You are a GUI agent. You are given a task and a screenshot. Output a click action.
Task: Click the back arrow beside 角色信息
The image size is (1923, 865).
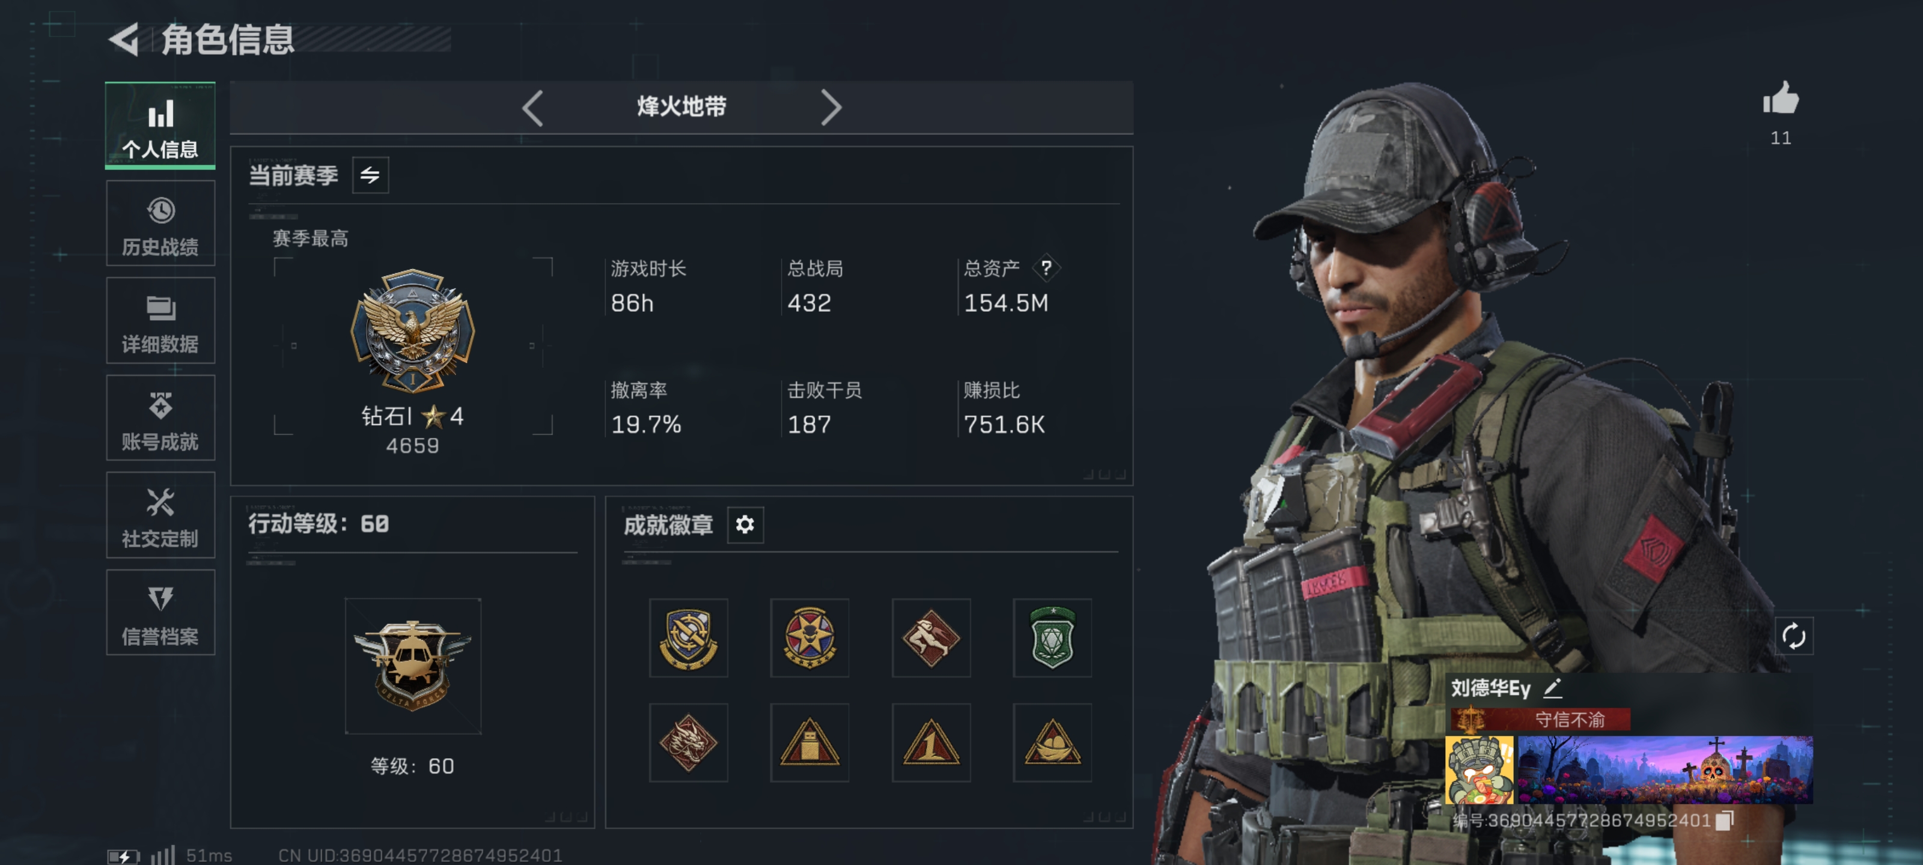coord(124,39)
